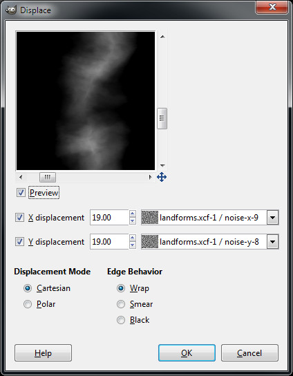Click preview vertical scrollbar down arrow
293x376 pixels.
click(162, 165)
